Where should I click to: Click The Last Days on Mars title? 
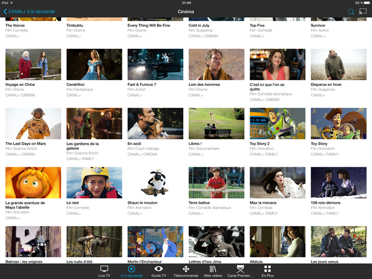tap(26, 144)
